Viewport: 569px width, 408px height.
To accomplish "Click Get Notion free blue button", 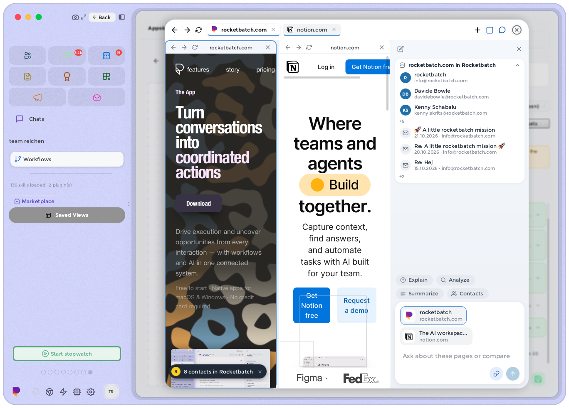I will pyautogui.click(x=312, y=305).
